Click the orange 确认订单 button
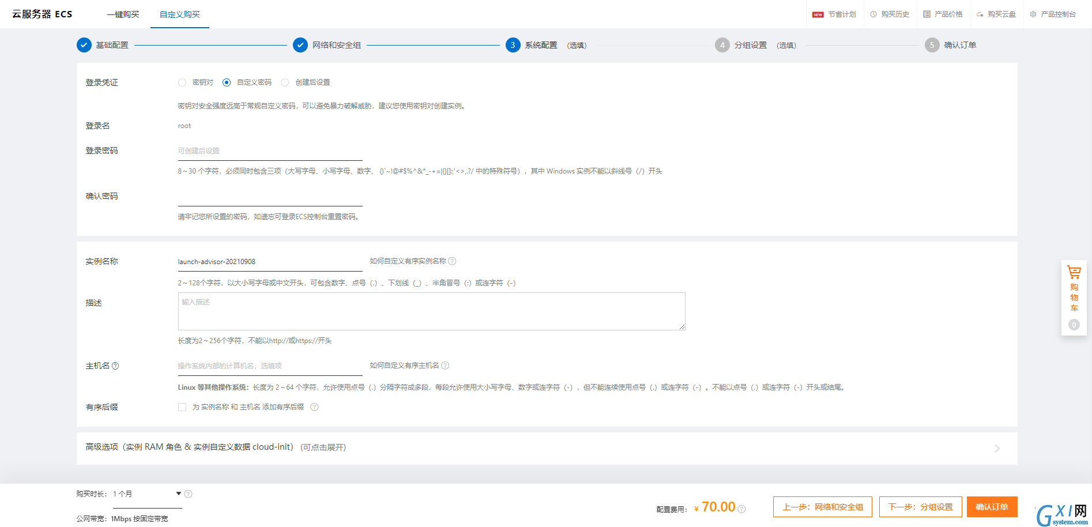This screenshot has width=1092, height=527. pos(992,507)
